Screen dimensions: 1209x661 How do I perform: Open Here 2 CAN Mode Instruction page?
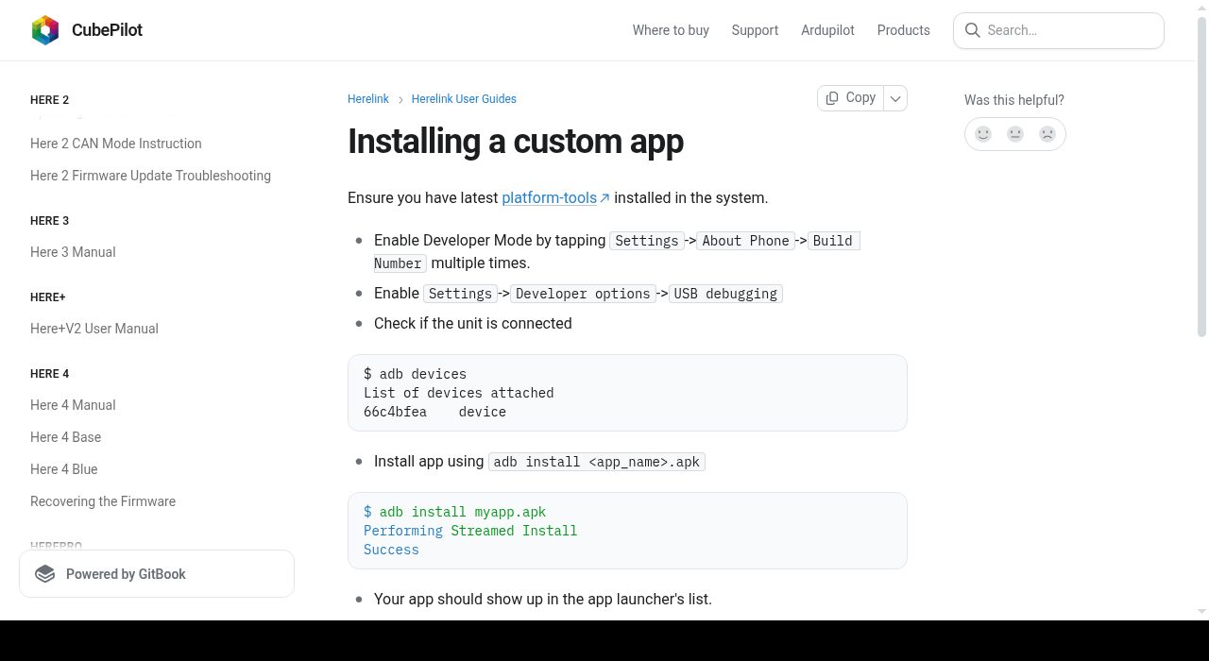(x=116, y=144)
